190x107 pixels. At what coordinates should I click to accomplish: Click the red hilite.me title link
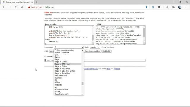[x=49, y=12]
